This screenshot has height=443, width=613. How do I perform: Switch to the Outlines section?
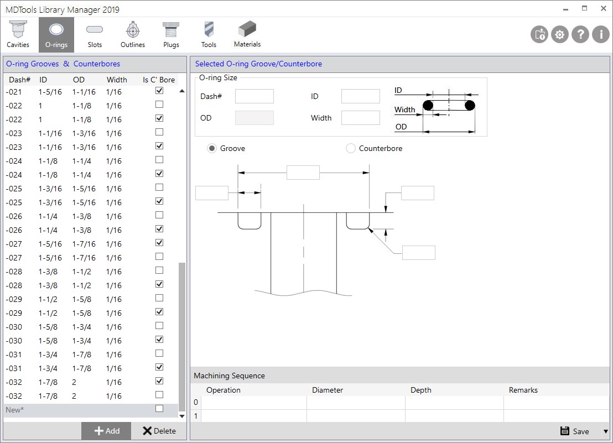(132, 35)
